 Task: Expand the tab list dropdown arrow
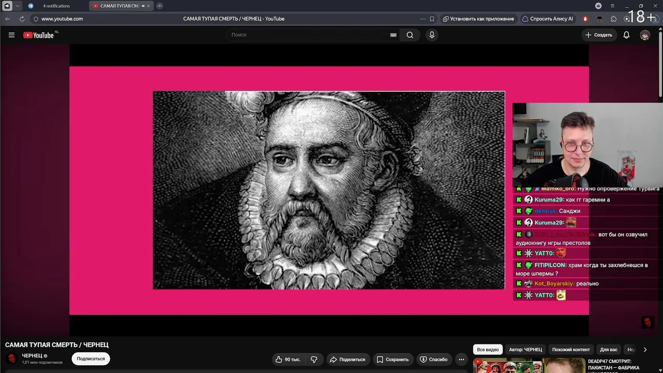(18, 6)
